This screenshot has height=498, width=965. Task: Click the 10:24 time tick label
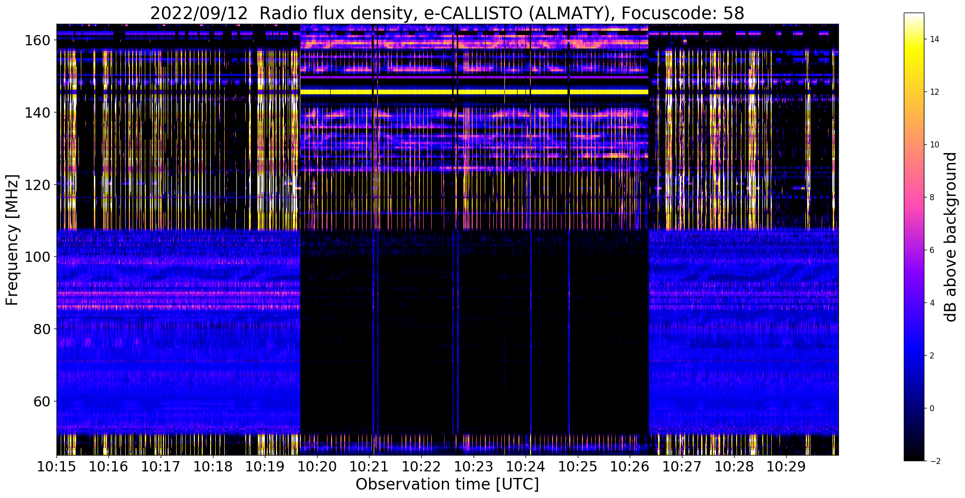click(x=525, y=466)
